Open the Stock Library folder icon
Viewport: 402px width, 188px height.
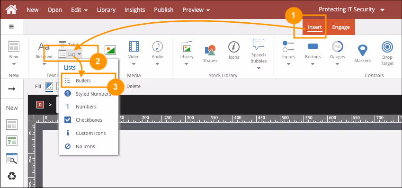(x=187, y=47)
